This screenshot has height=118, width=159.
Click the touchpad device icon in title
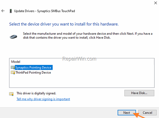pyautogui.click(x=11, y=11)
